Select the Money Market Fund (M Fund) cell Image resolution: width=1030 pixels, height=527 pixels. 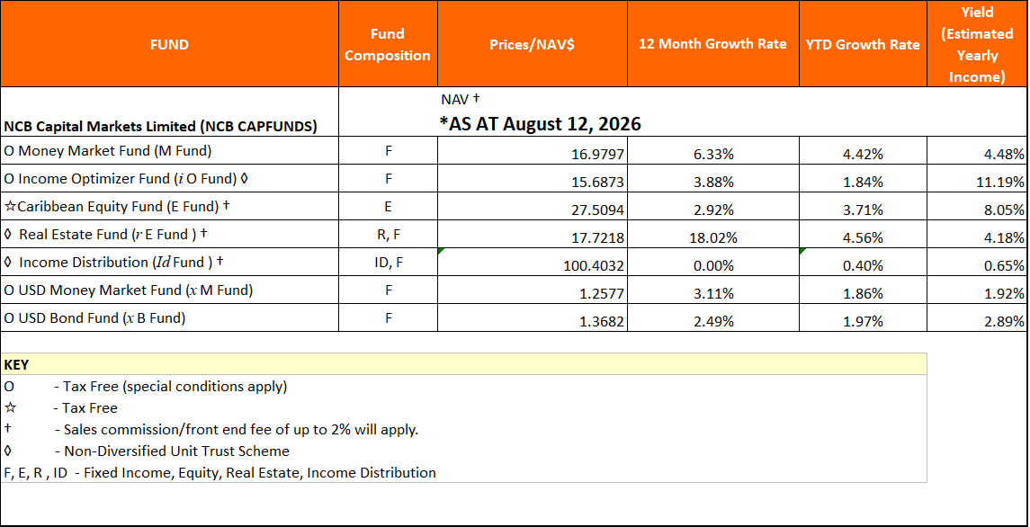coord(170,150)
